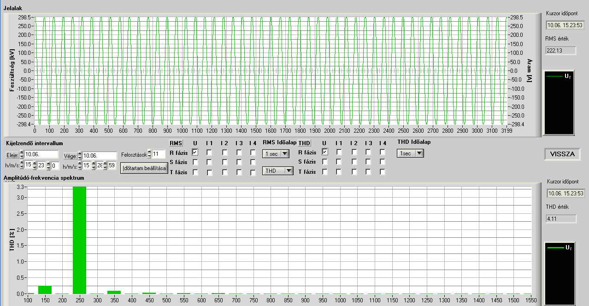Tick THD I 4 for R fázis
This screenshot has width=589, height=306.
pos(383,152)
